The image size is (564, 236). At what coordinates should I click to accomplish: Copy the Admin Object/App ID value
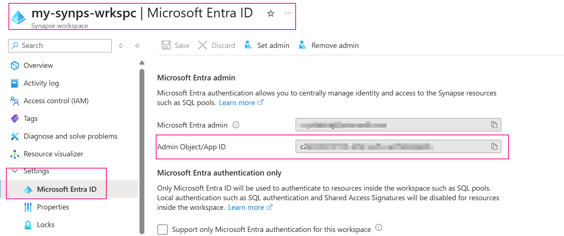coord(494,146)
